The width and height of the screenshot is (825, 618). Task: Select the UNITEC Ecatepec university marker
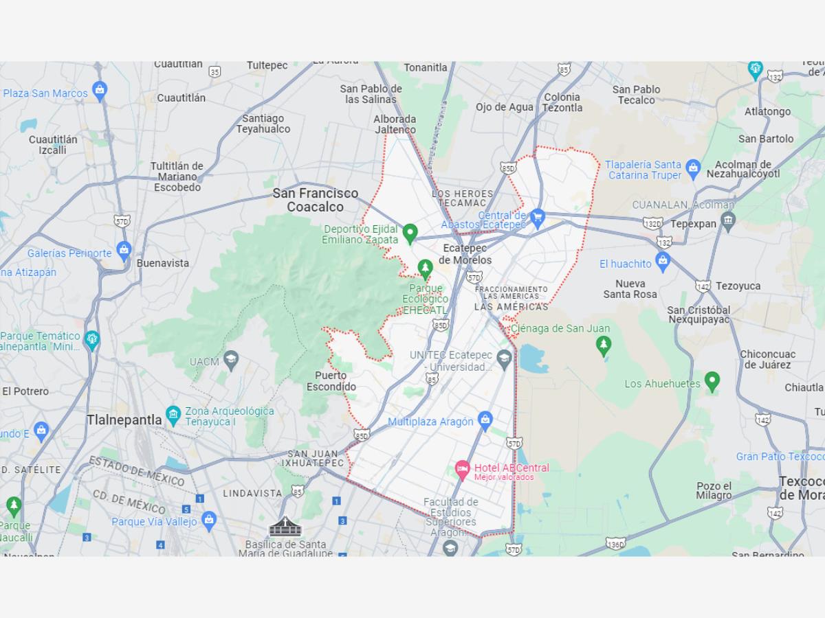pos(504,358)
